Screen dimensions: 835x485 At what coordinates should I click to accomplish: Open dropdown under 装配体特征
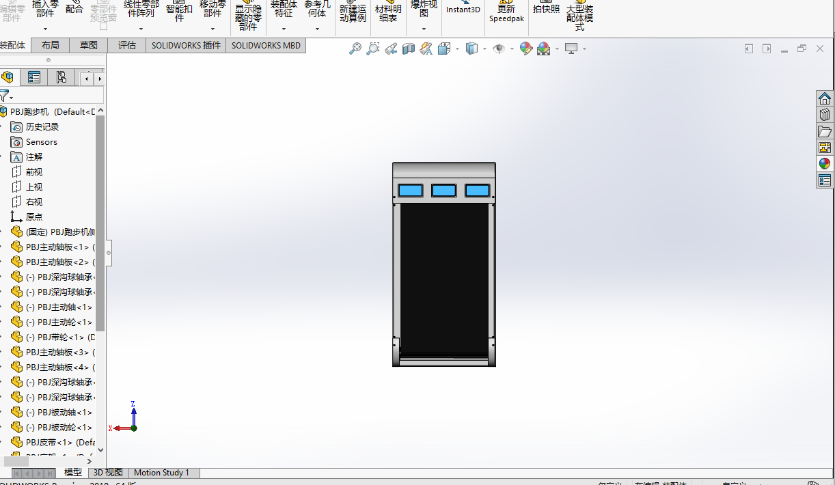pos(284,29)
